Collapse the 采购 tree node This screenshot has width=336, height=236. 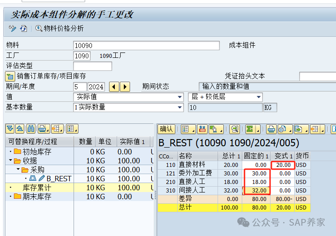click(x=18, y=169)
